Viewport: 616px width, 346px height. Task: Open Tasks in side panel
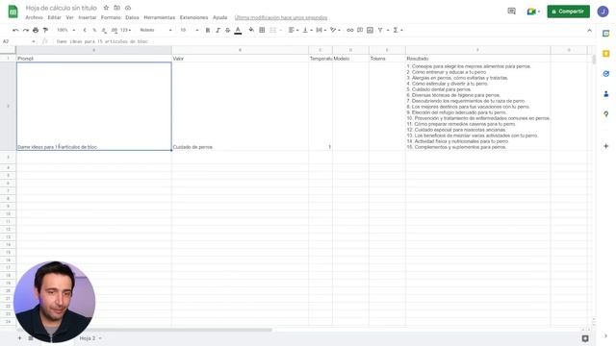[x=605, y=74]
